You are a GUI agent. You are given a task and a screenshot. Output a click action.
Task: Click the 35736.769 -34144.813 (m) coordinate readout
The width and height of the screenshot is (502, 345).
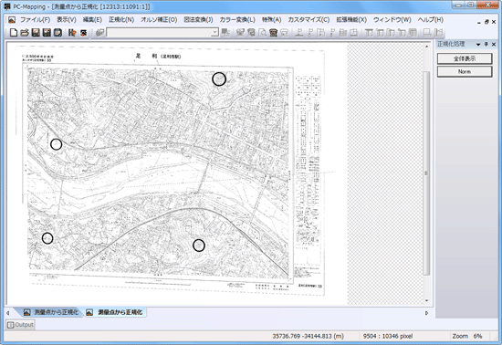(308, 336)
